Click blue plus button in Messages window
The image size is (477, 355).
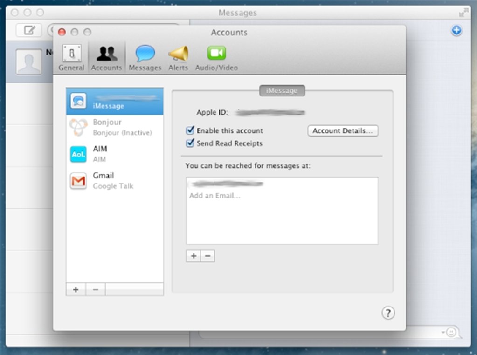(456, 30)
